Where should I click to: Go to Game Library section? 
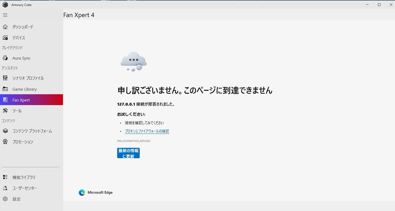pos(31,89)
